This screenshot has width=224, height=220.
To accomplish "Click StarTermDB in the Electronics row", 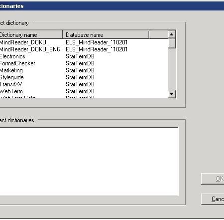I will pos(80,56).
